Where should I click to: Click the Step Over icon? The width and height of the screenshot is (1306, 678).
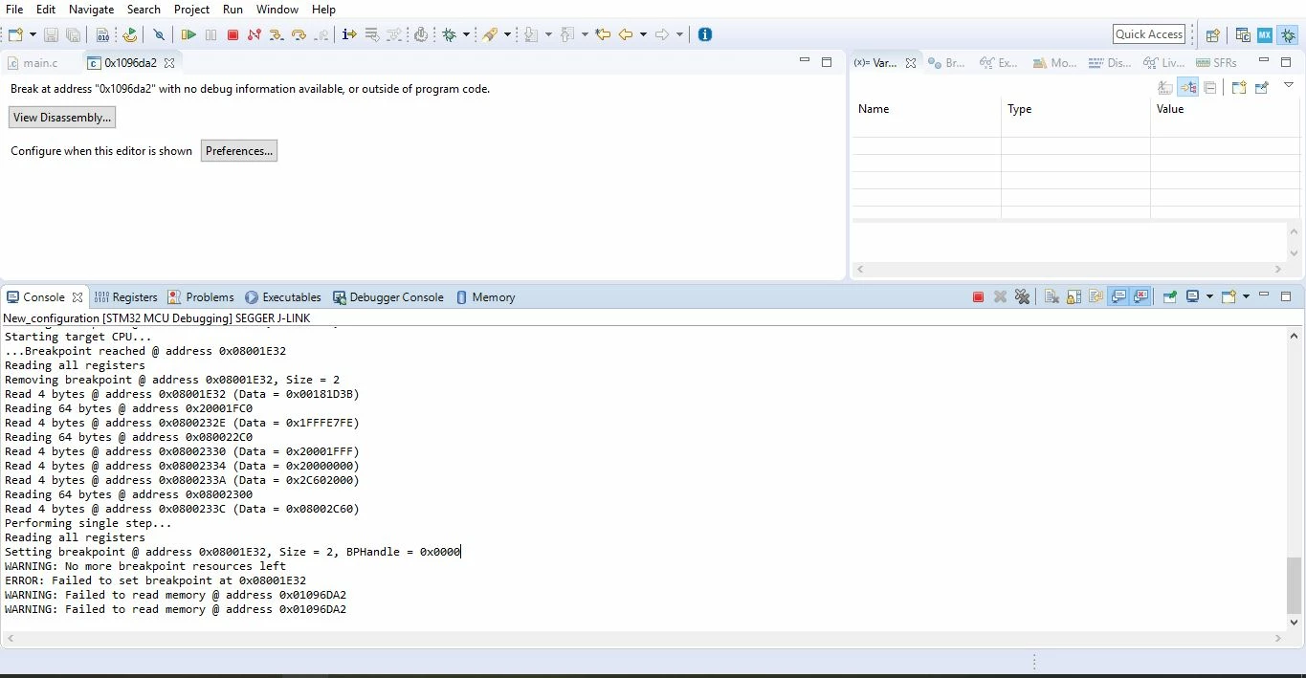point(299,34)
